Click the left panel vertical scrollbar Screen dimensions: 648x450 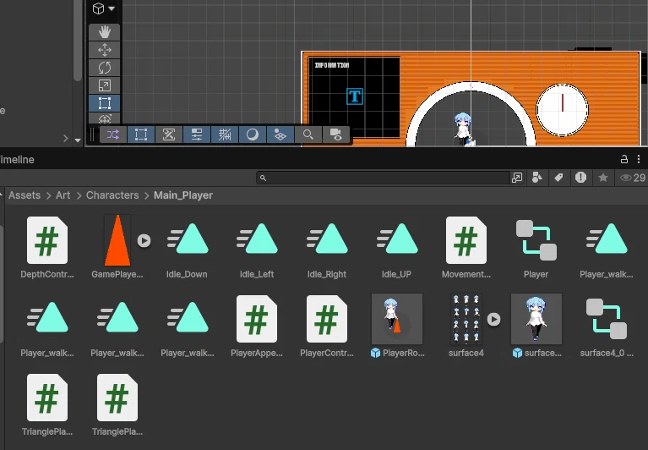(x=77, y=41)
